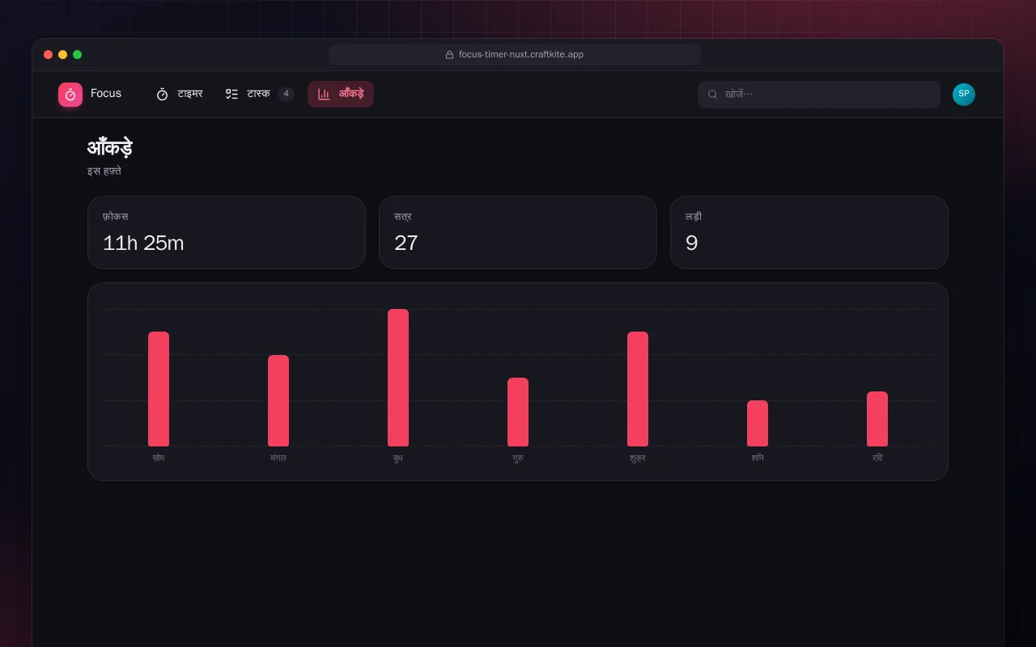Click the checklist icon beside टास्क
The width and height of the screenshot is (1036, 647).
click(x=231, y=94)
